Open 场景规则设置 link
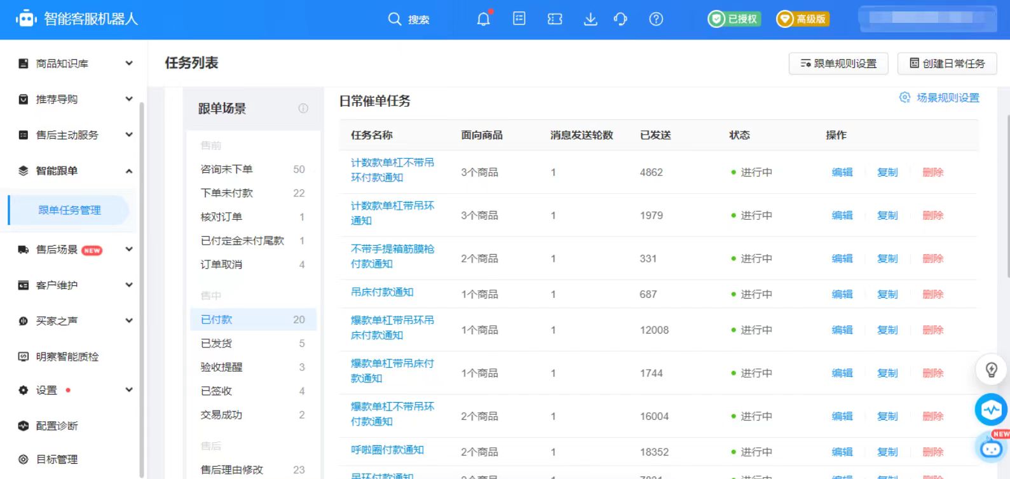The image size is (1010, 479). pyautogui.click(x=939, y=98)
